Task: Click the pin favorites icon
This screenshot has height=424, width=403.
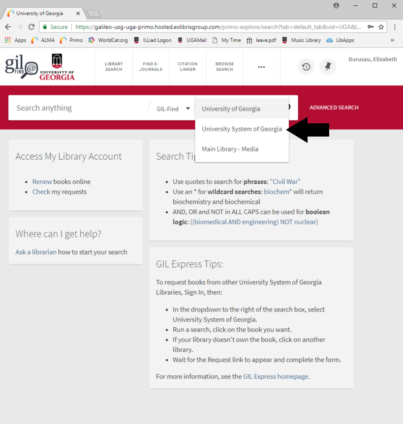Action: click(x=328, y=67)
